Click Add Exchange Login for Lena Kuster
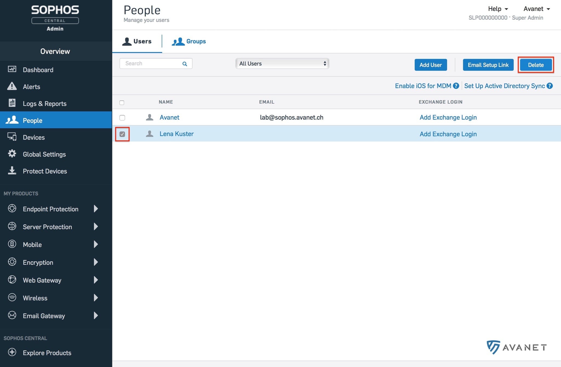This screenshot has width=561, height=367. (x=448, y=134)
